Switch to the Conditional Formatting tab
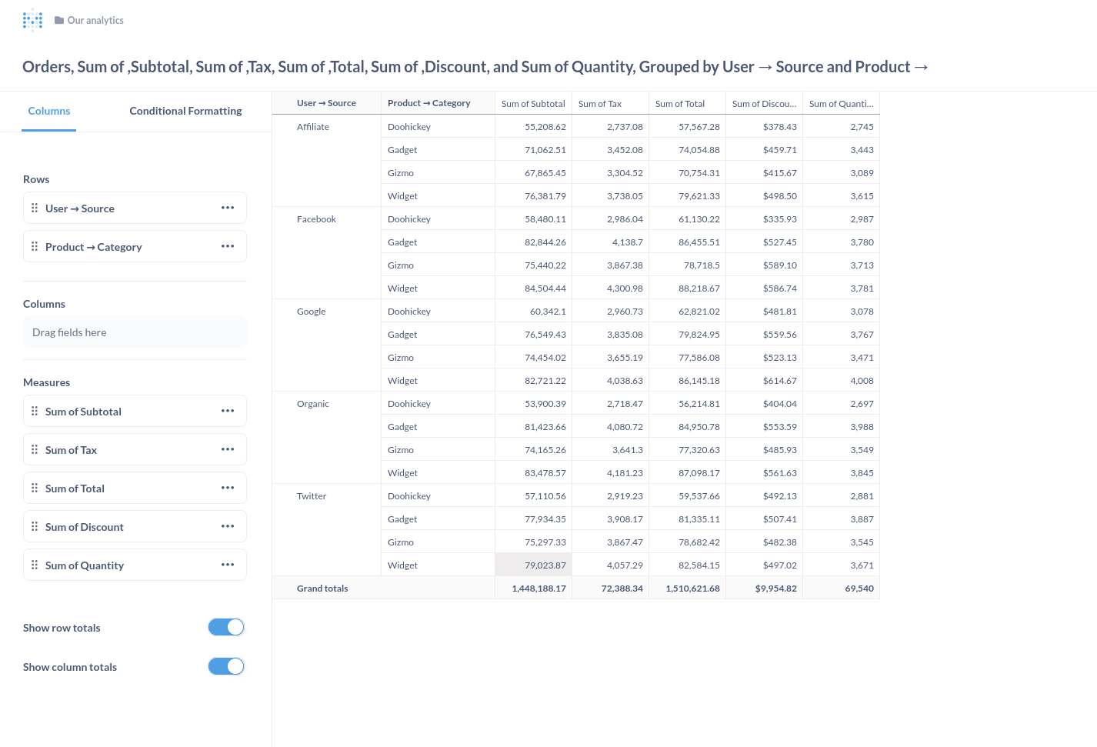This screenshot has width=1097, height=747. (x=185, y=111)
